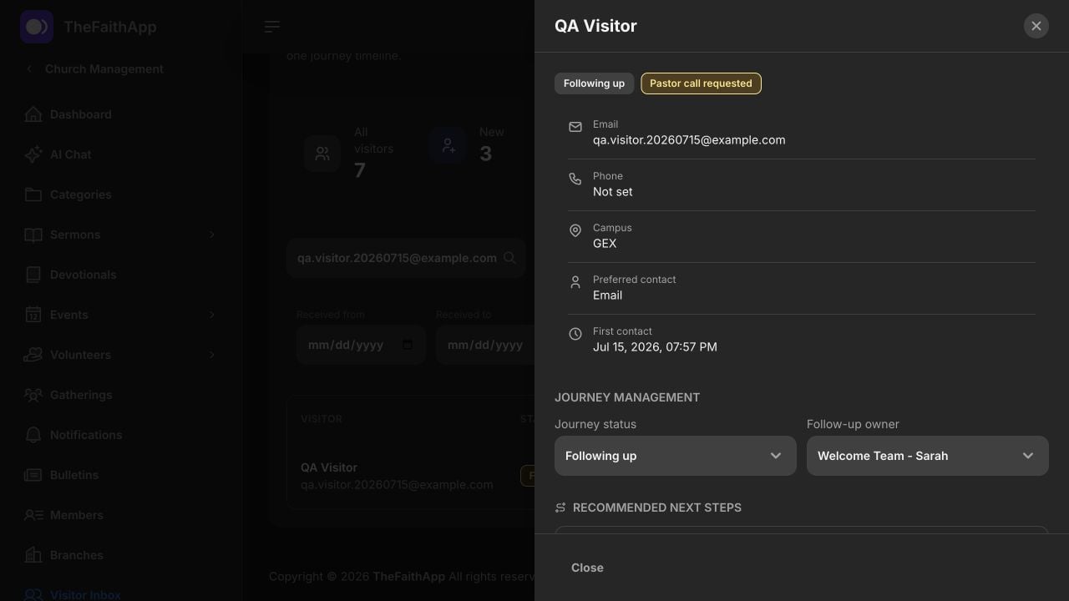Image resolution: width=1069 pixels, height=601 pixels.
Task: Click Gatherings people icon
Action: tap(33, 395)
